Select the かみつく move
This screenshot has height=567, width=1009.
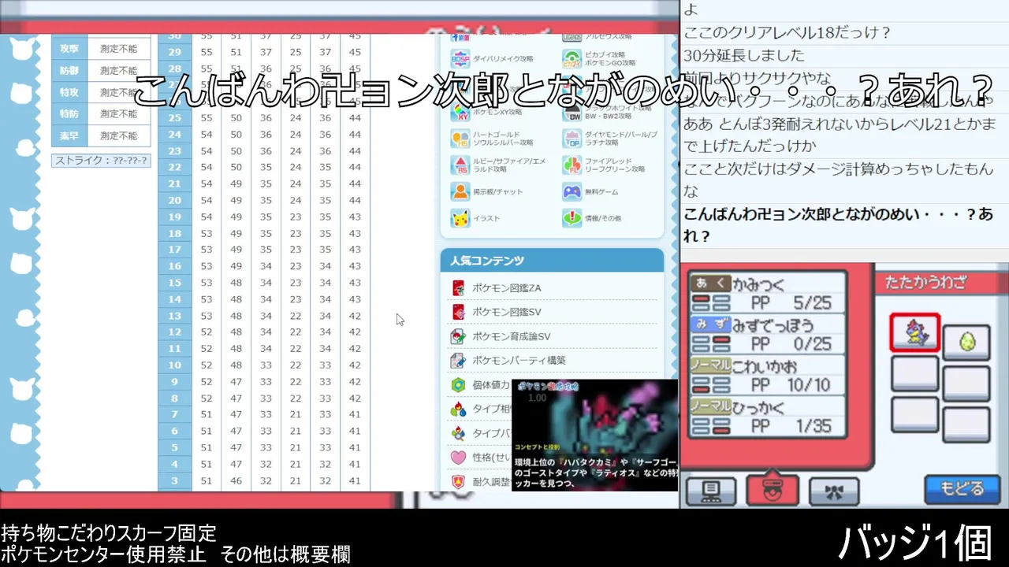click(x=767, y=294)
